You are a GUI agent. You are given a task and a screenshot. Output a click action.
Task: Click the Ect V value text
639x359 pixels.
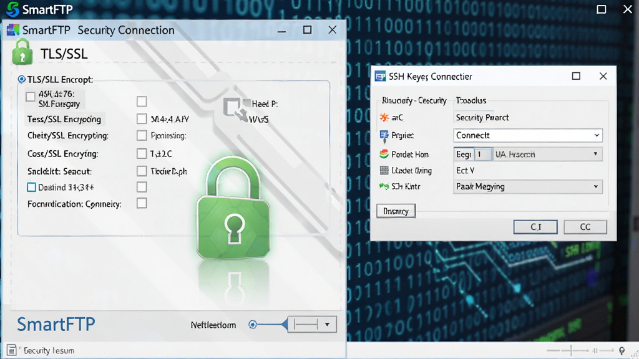(x=465, y=171)
